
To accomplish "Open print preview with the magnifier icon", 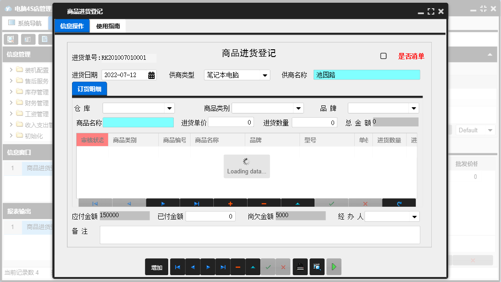I will (317, 267).
